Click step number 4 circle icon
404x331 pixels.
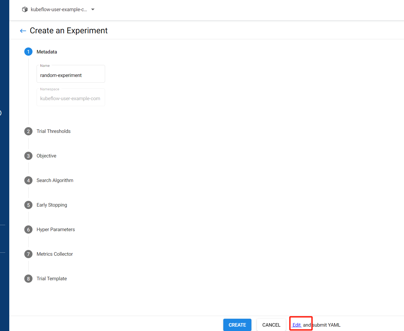[28, 180]
